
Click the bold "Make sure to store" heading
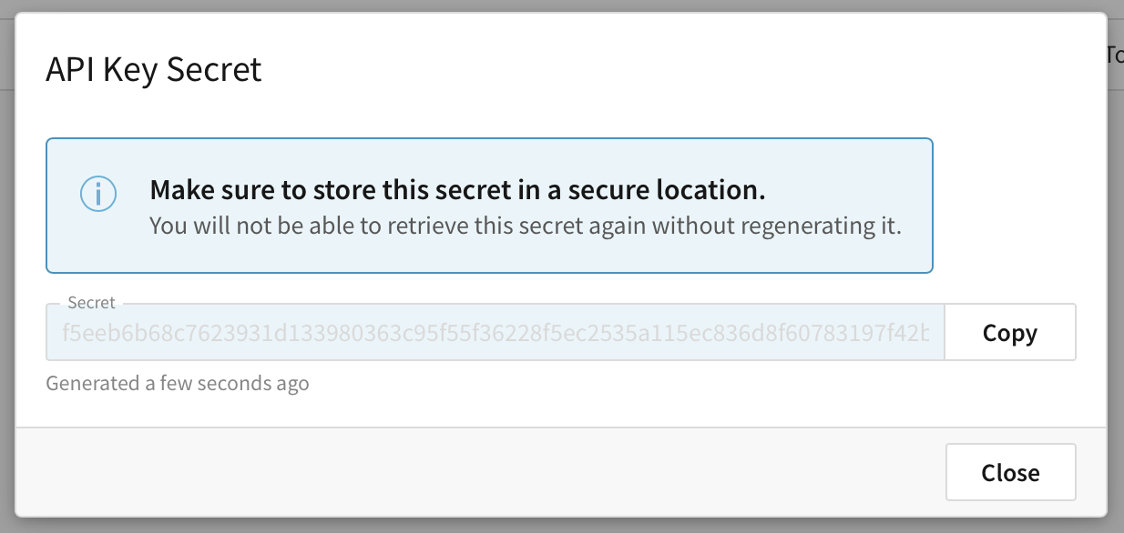click(457, 190)
